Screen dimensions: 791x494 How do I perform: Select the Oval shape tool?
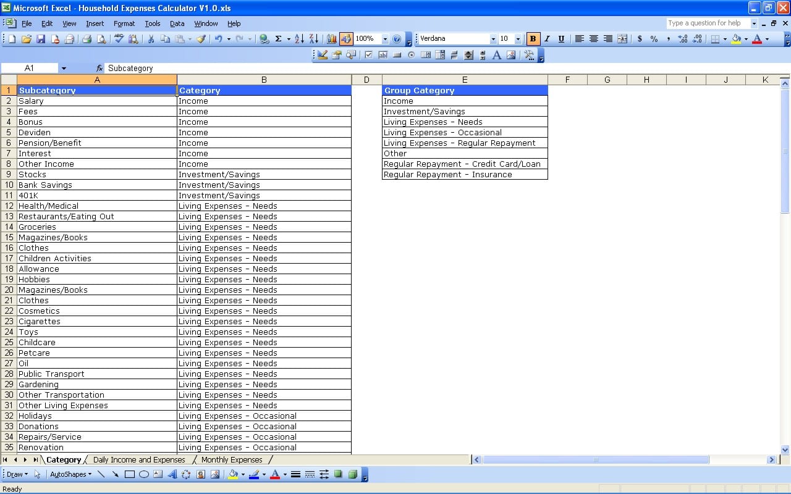coord(143,474)
